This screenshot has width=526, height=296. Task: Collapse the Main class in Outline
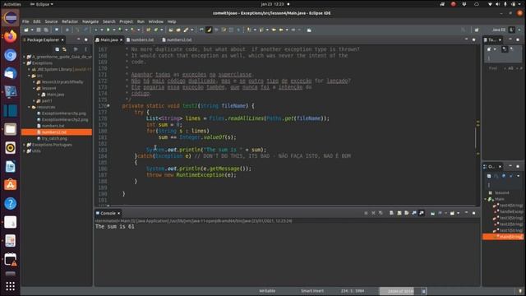click(486, 199)
